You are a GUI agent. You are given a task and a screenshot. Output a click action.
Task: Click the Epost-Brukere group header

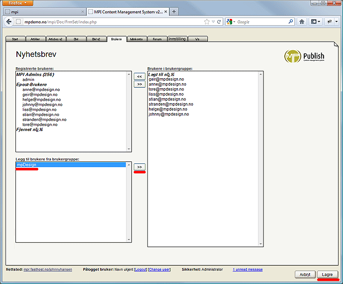(x=31, y=84)
